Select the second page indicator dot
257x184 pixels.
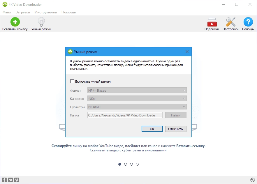click(x=126, y=164)
